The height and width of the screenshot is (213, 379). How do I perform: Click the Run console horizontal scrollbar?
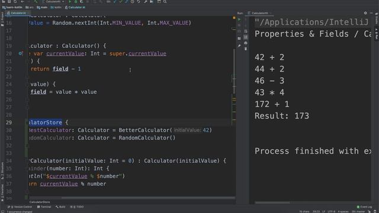tap(272, 202)
